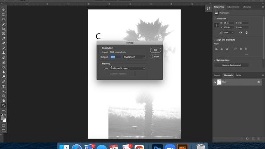Open the Channels panel menu
Image resolution: width=265 pixels, height=149 pixels.
pyautogui.click(x=263, y=75)
